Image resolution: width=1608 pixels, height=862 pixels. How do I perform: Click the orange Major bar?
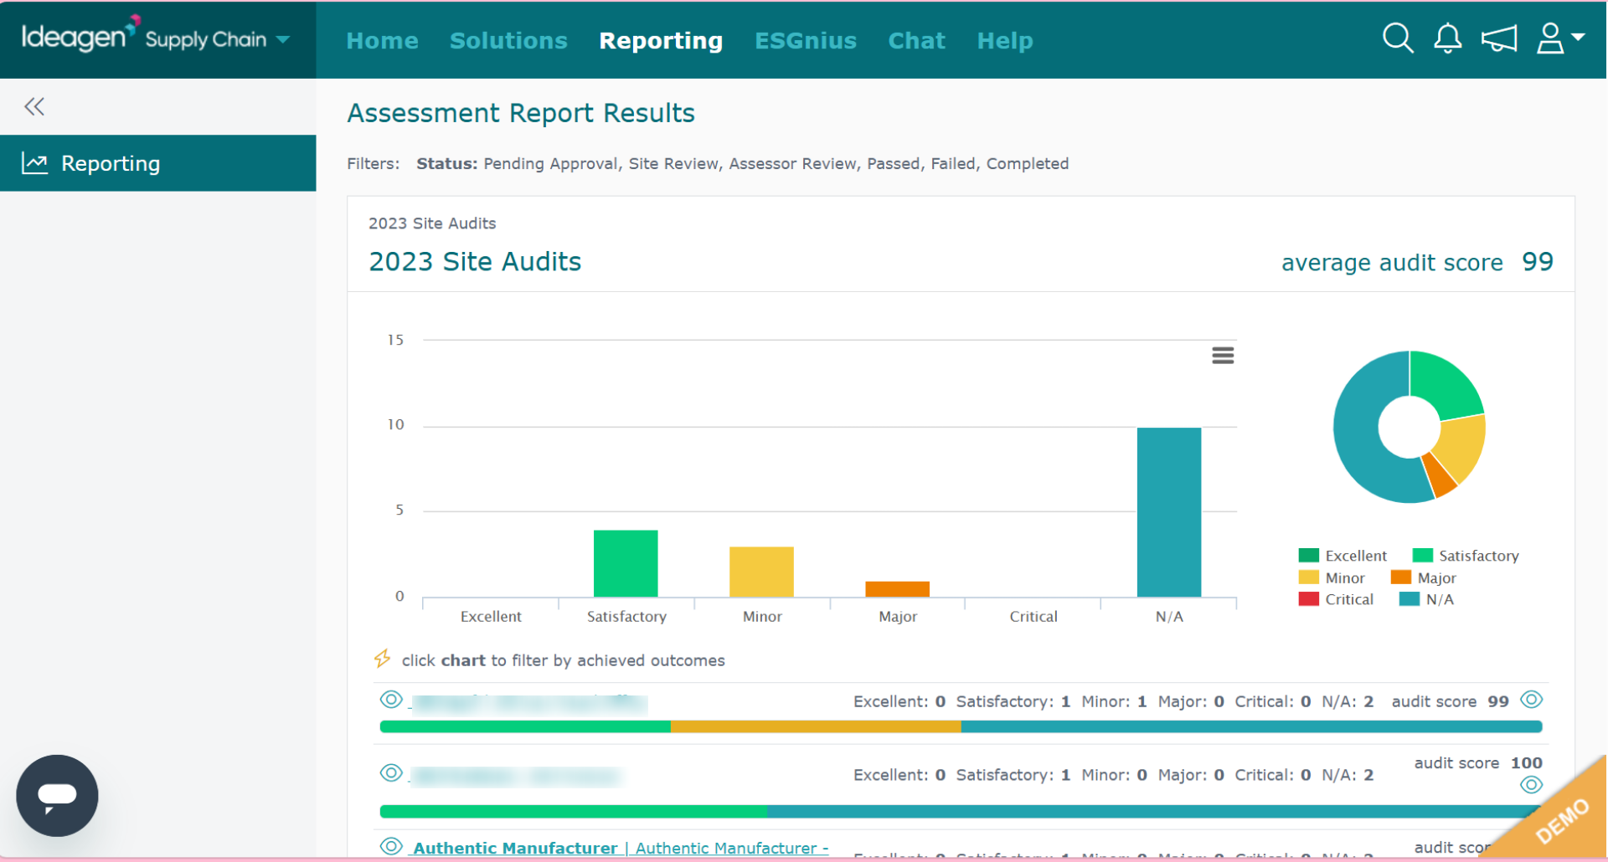(897, 589)
